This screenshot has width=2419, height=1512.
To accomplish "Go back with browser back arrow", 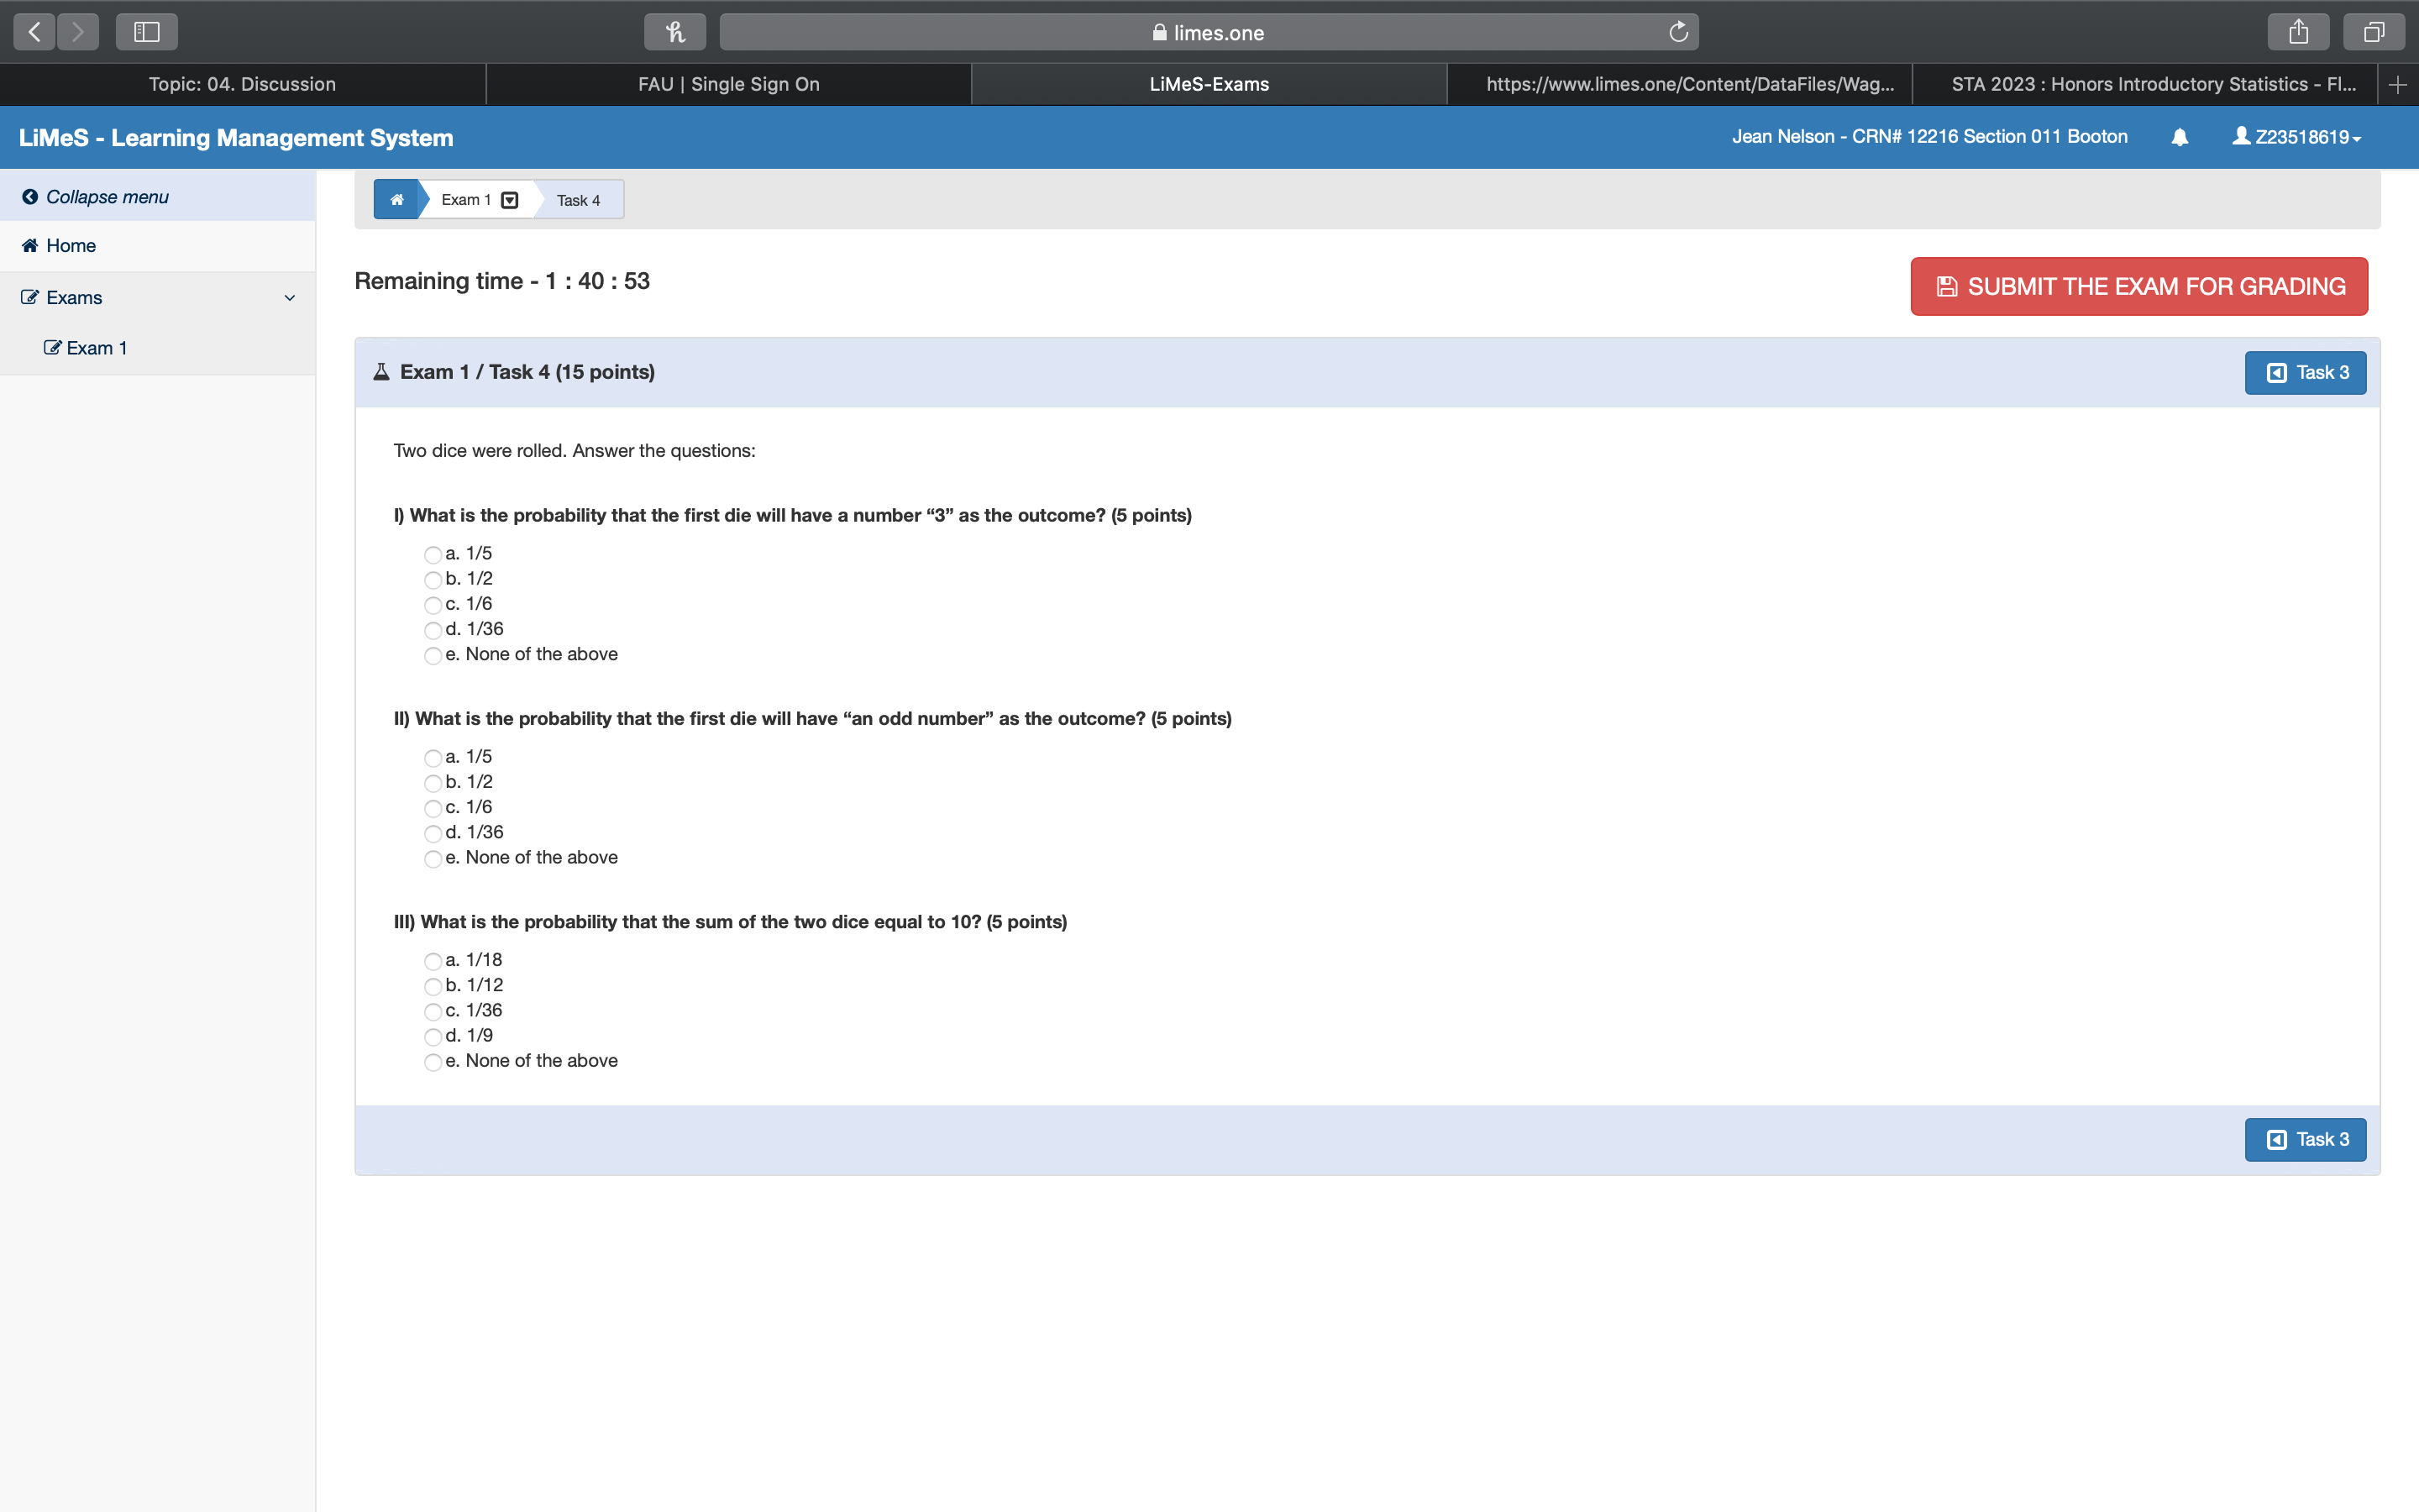I will (x=35, y=32).
